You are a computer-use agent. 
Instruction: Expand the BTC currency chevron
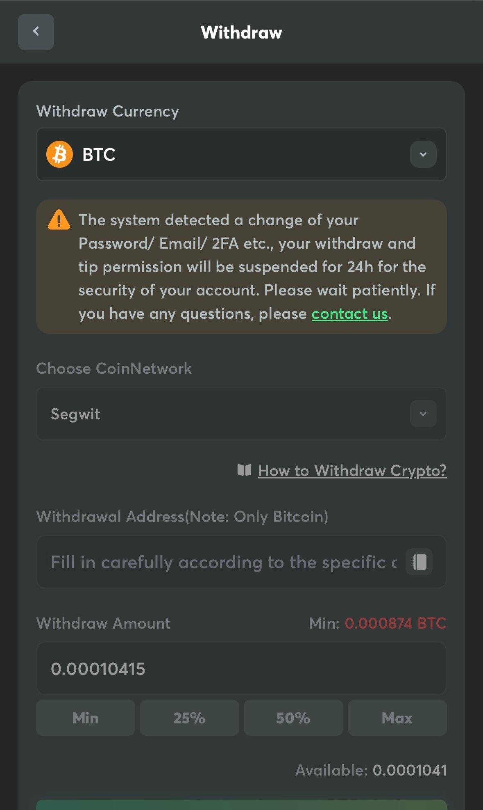(423, 154)
